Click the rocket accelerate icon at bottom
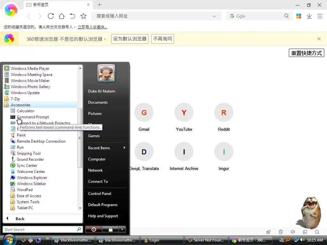Screen dimensions: 327x245 point(268,232)
